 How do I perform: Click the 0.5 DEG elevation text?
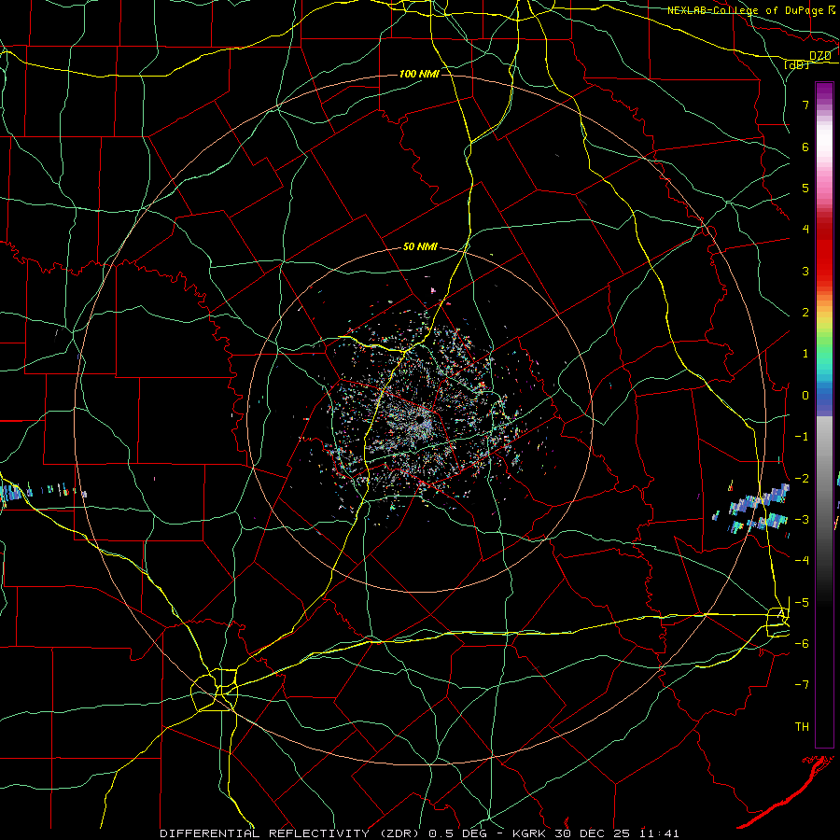click(x=458, y=833)
